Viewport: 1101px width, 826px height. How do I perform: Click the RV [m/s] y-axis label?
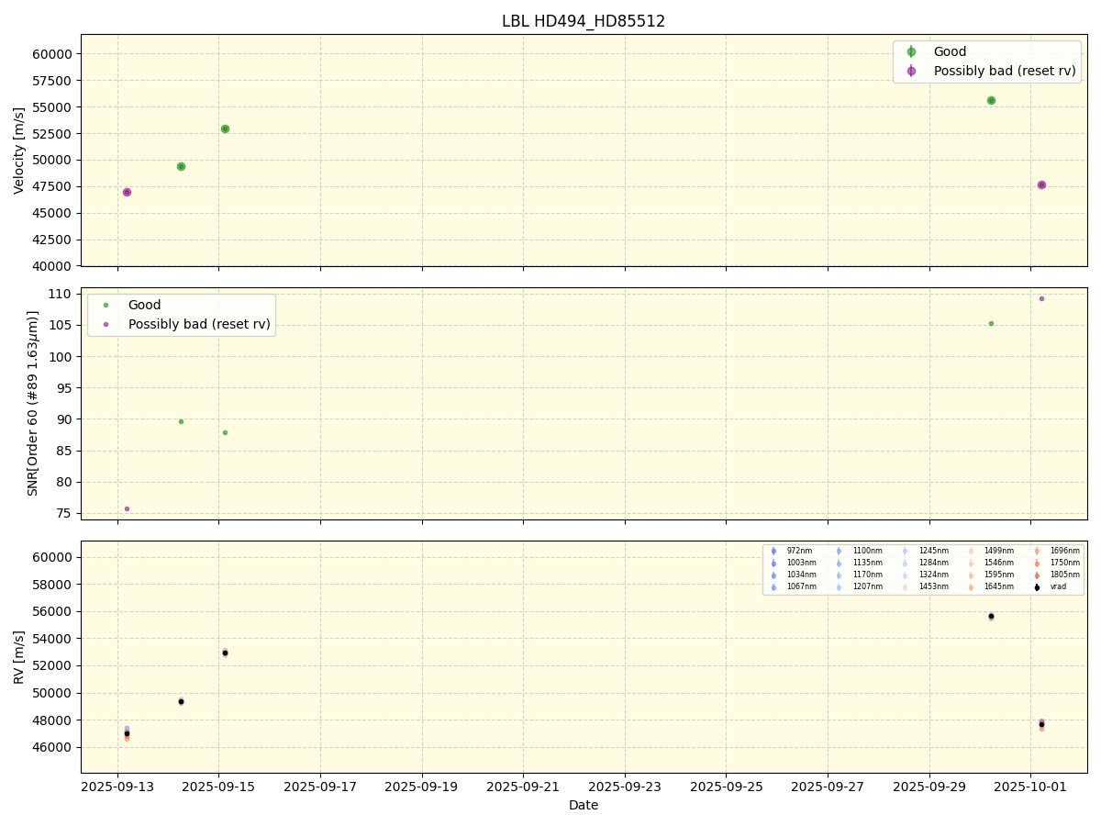(19, 656)
